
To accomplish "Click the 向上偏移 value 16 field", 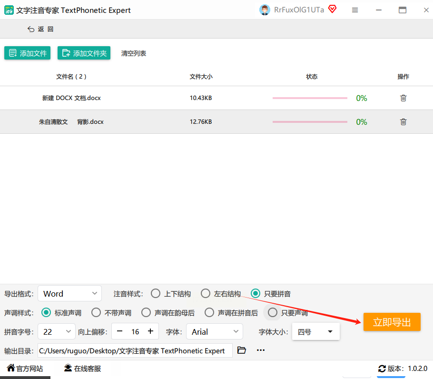I will point(135,331).
